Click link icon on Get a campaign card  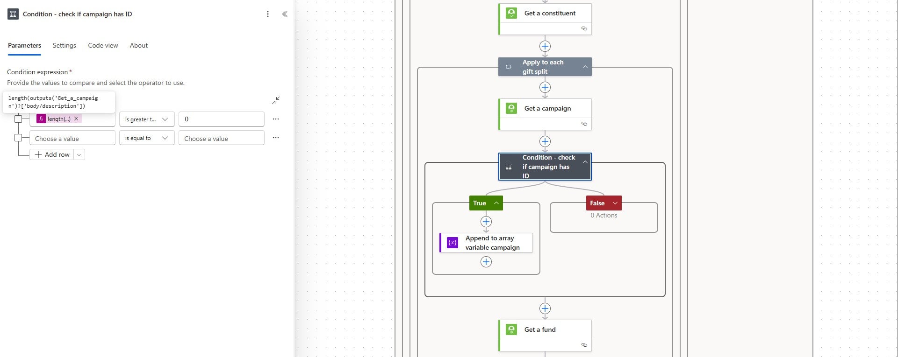coord(584,124)
